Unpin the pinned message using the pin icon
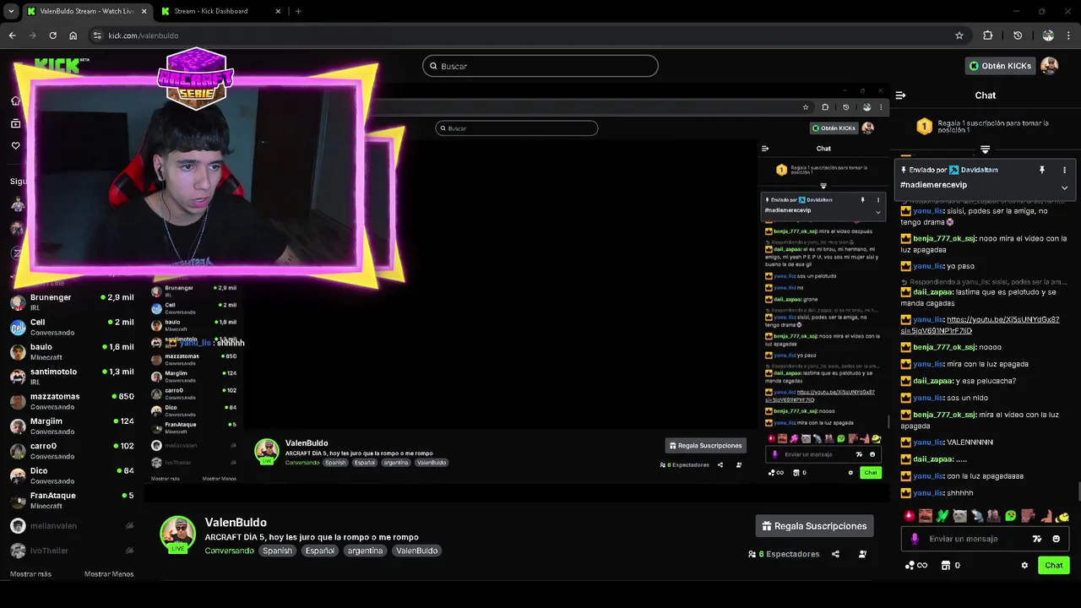Screen dimensions: 1081x608 pos(1042,170)
